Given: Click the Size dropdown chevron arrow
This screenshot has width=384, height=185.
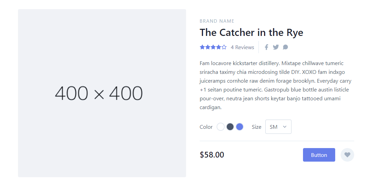Looking at the screenshot, I should (285, 127).
